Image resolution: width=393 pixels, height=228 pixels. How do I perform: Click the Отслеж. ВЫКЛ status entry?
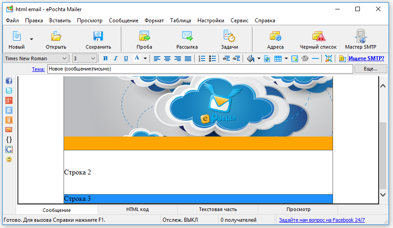click(x=180, y=220)
